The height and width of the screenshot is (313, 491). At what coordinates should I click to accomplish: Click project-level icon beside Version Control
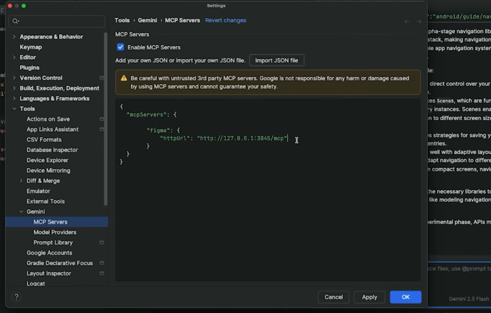(x=101, y=78)
